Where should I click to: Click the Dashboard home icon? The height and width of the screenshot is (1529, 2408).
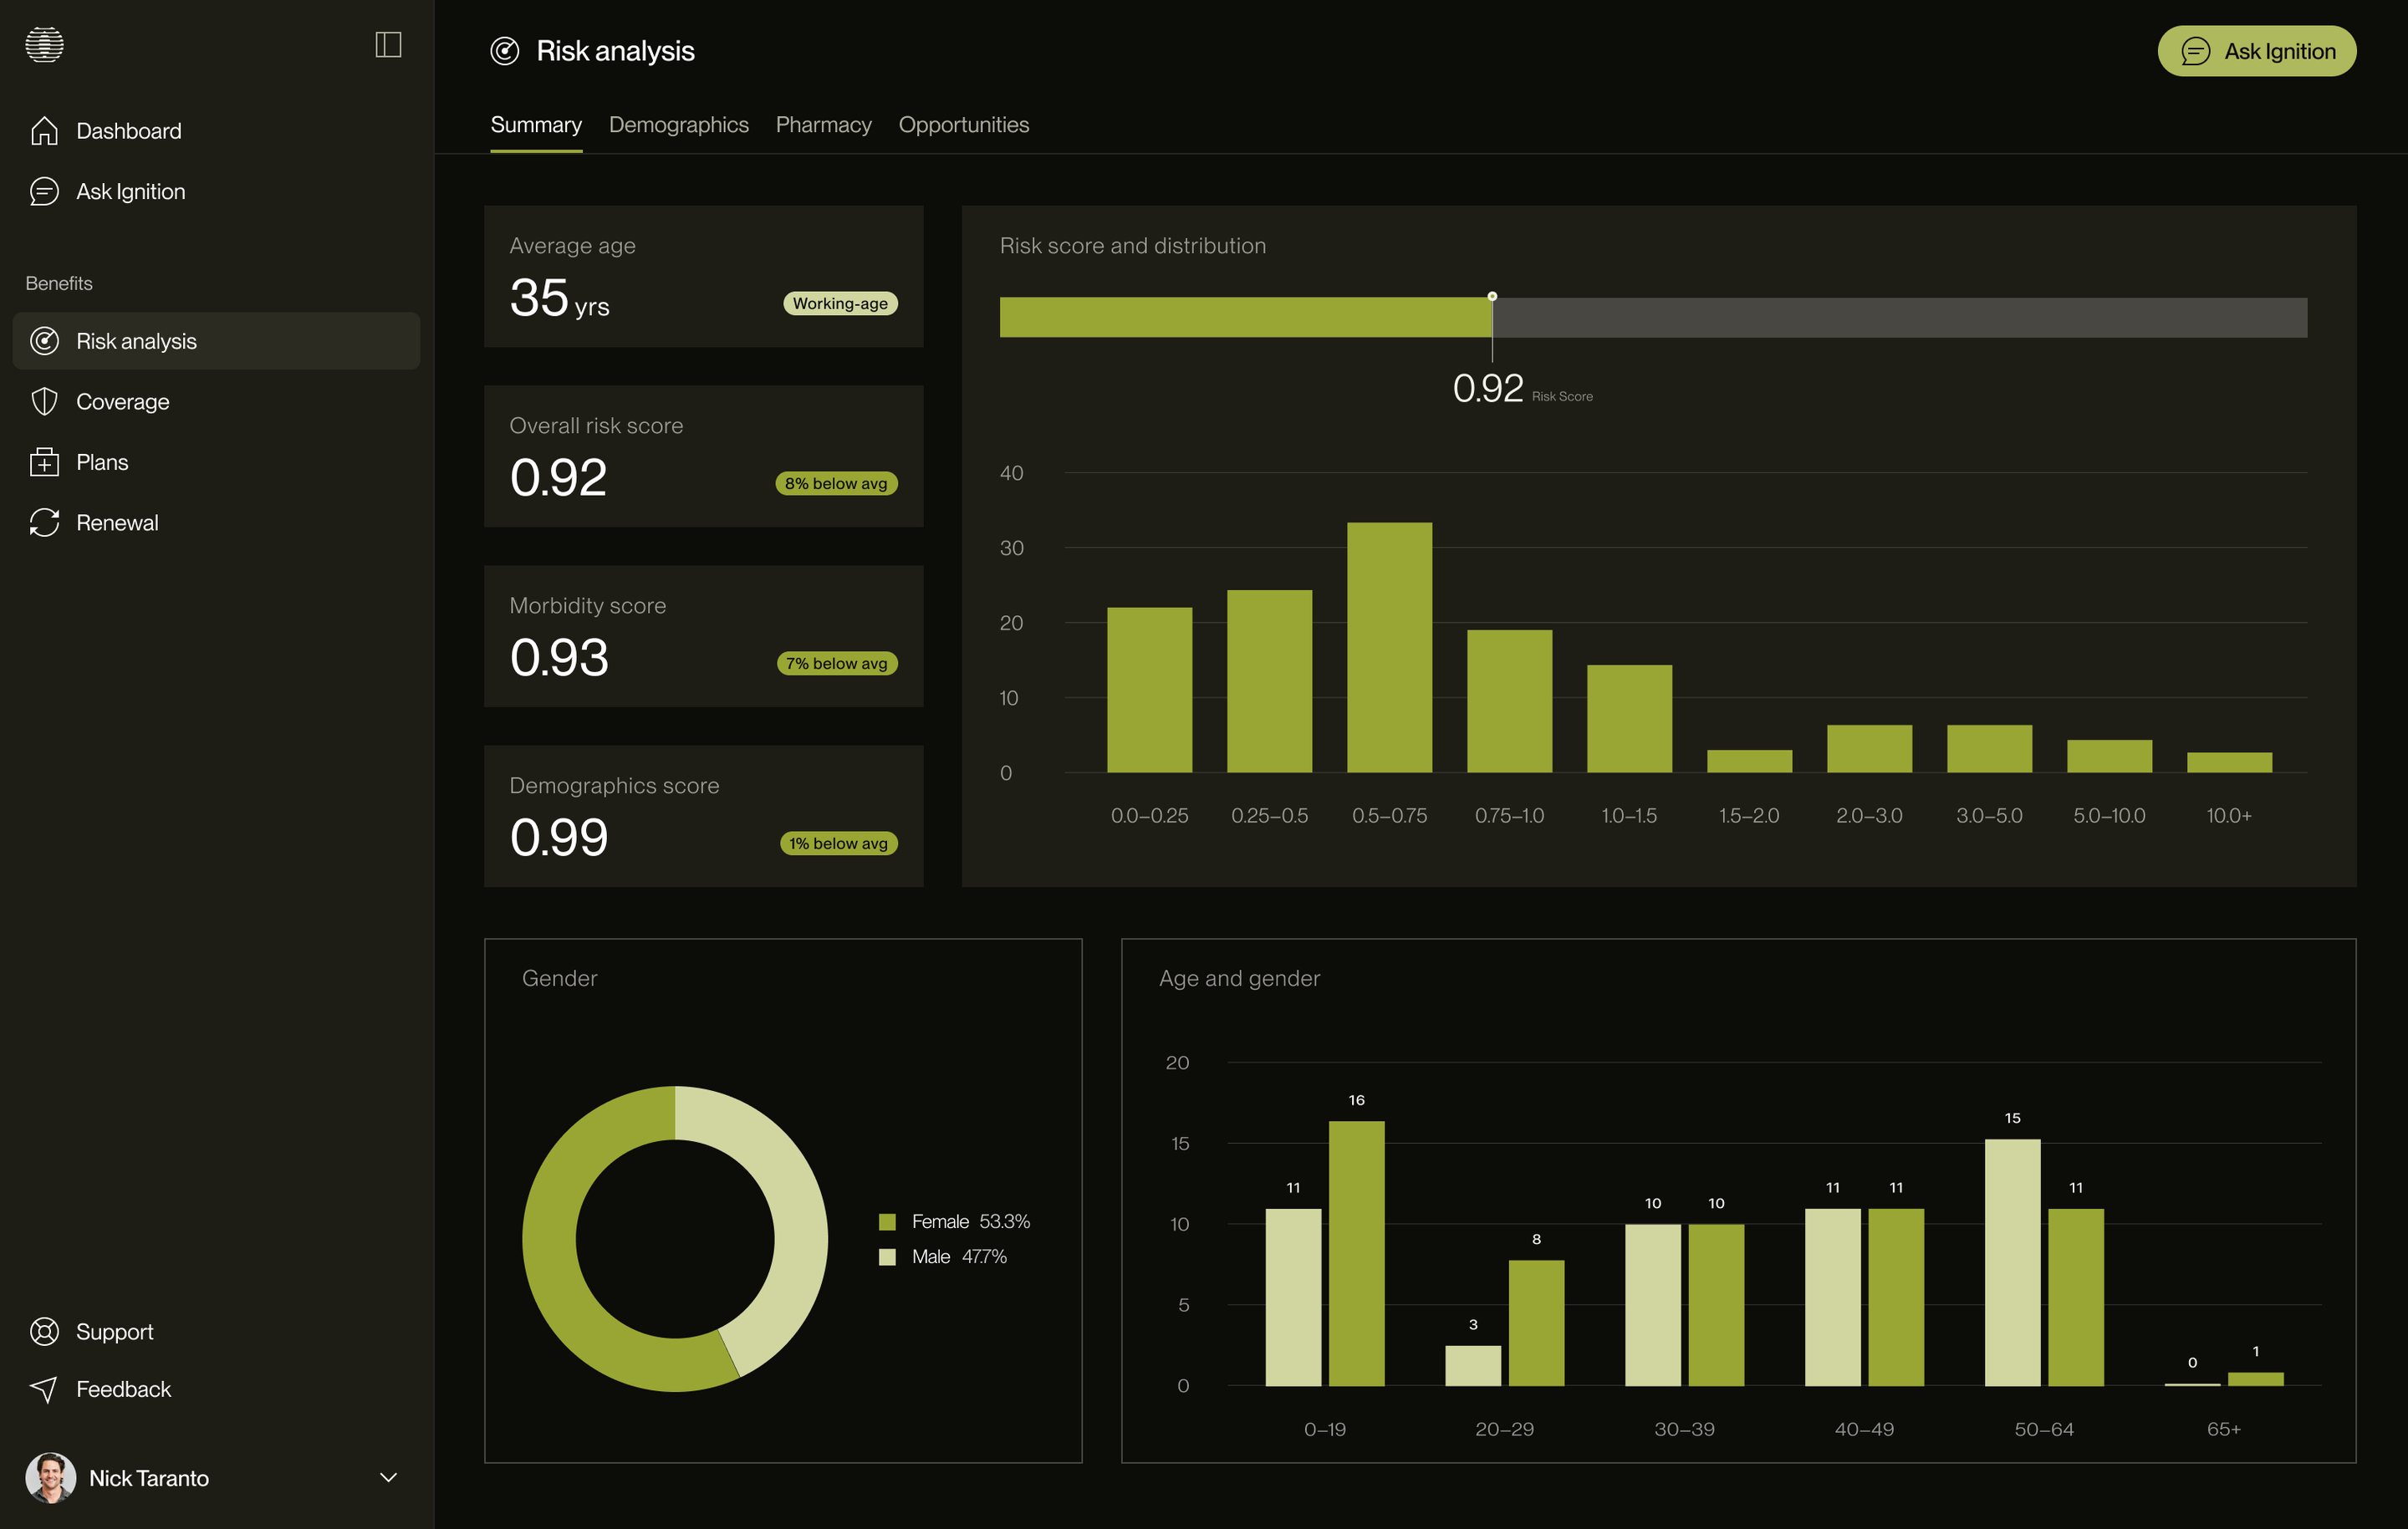[44, 131]
